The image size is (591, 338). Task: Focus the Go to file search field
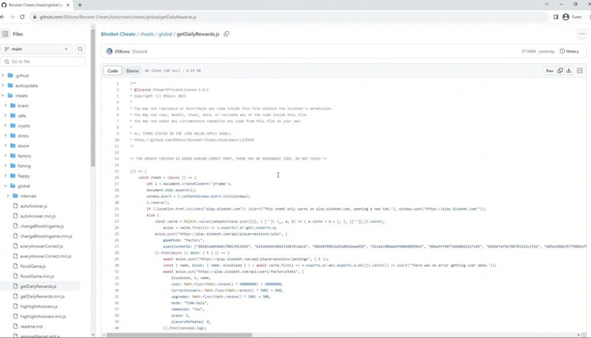click(43, 61)
